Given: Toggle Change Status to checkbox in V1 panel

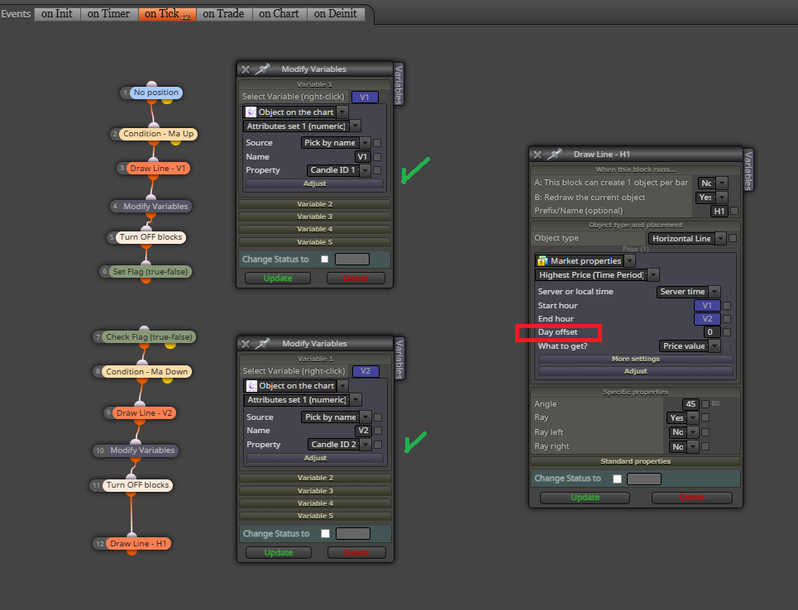Looking at the screenshot, I should (325, 260).
